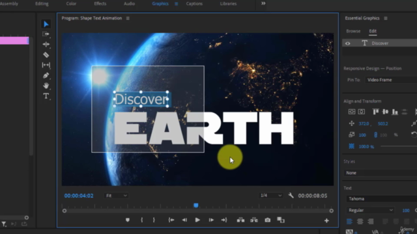The height and width of the screenshot is (234, 417).
Task: Open Program Monitor wrench settings
Action: point(291,196)
